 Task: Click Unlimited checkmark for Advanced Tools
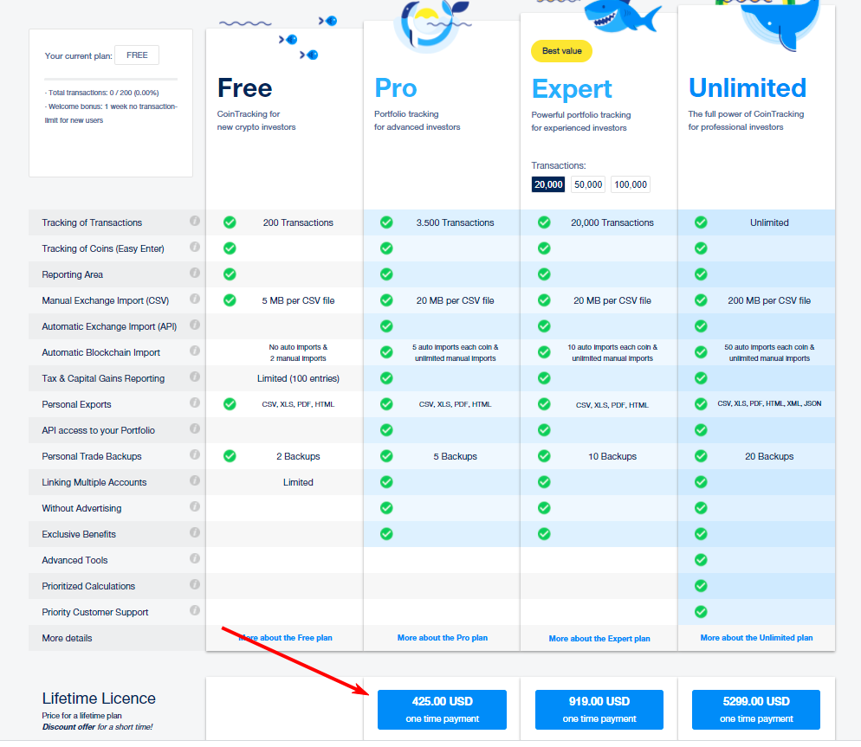pyautogui.click(x=701, y=560)
